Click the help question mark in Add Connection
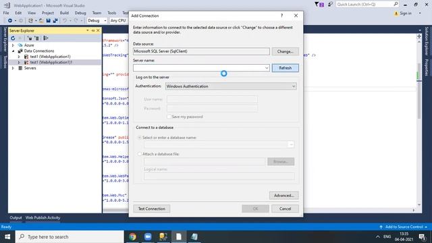Viewport: 432px width, 243px height. (x=281, y=16)
